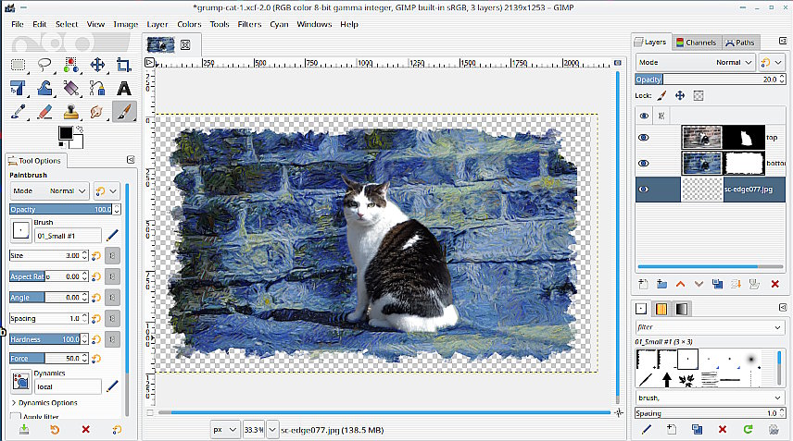793x441 pixels.
Task: Toggle visibility of sc-edge077.jpg layer
Action: coord(643,190)
